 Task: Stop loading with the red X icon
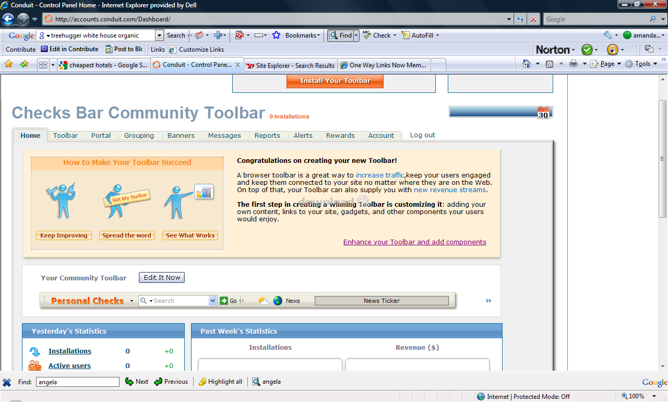pos(533,19)
